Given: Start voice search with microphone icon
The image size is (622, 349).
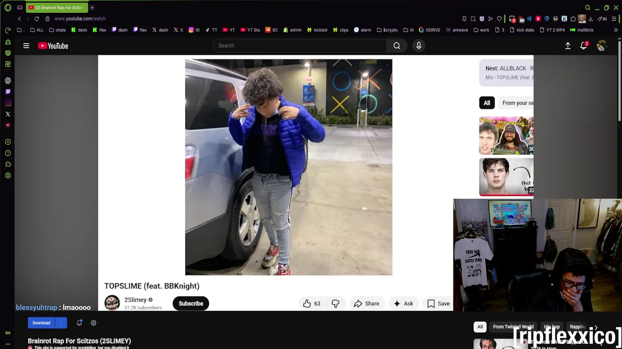Looking at the screenshot, I should 419,46.
